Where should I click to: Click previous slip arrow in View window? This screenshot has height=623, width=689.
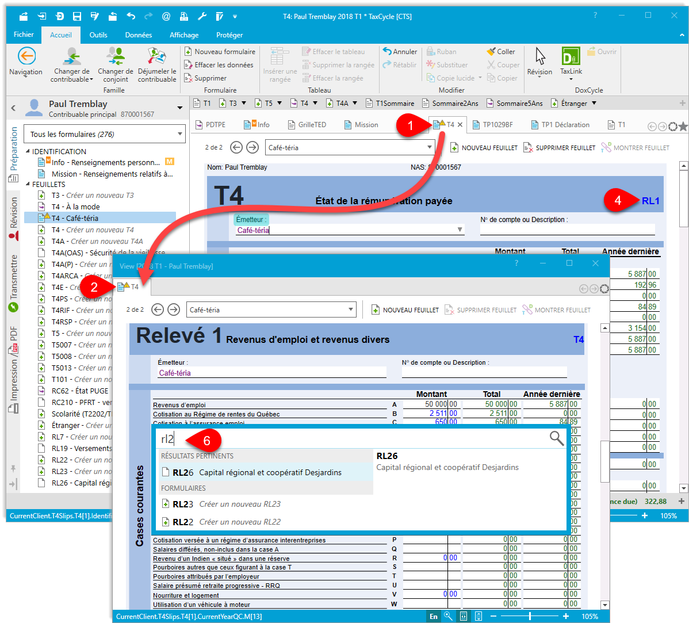point(158,309)
